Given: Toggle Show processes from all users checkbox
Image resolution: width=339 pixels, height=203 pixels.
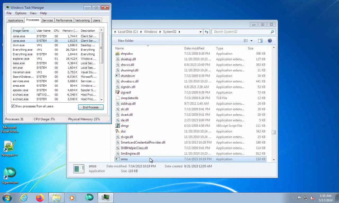Looking at the screenshot, I should point(13,106).
